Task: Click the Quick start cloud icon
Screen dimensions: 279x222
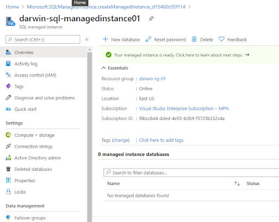Action: (x=8, y=109)
